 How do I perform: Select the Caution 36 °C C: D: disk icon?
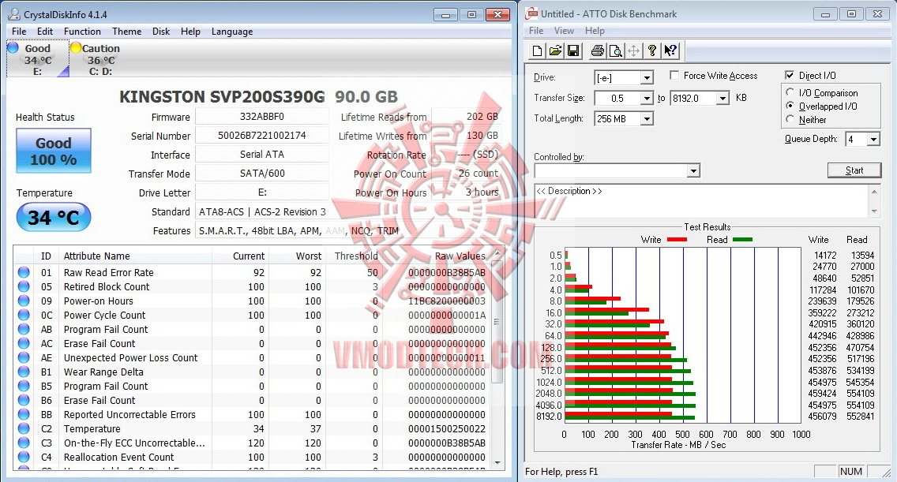click(x=101, y=59)
